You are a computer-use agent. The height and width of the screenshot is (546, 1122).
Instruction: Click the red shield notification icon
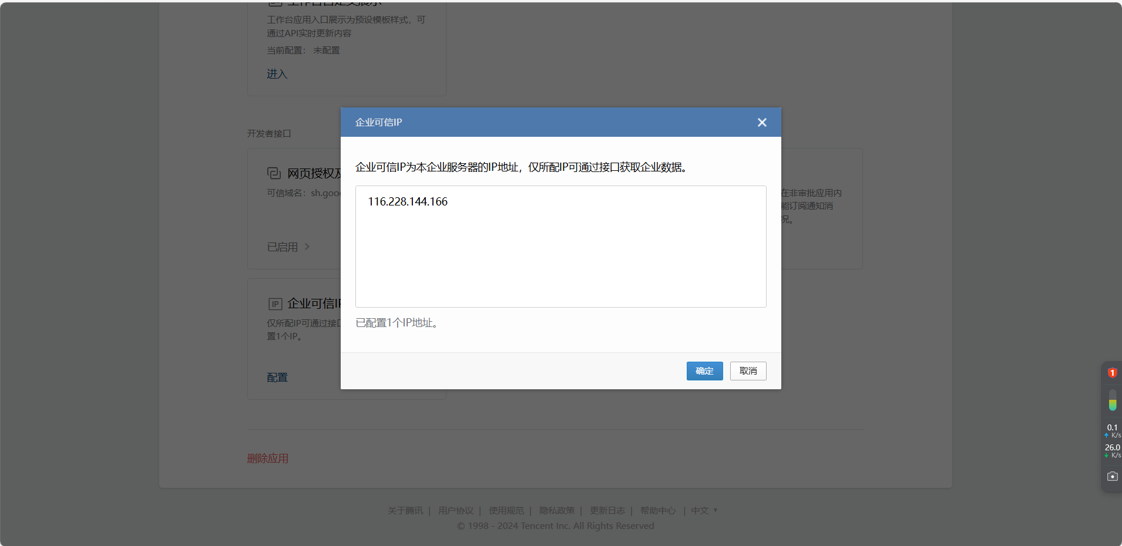[1112, 373]
